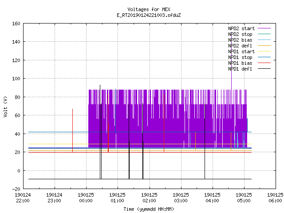The image size is (284, 213).
Task: Click the 60 y-axis tick label
Action: click(17, 115)
